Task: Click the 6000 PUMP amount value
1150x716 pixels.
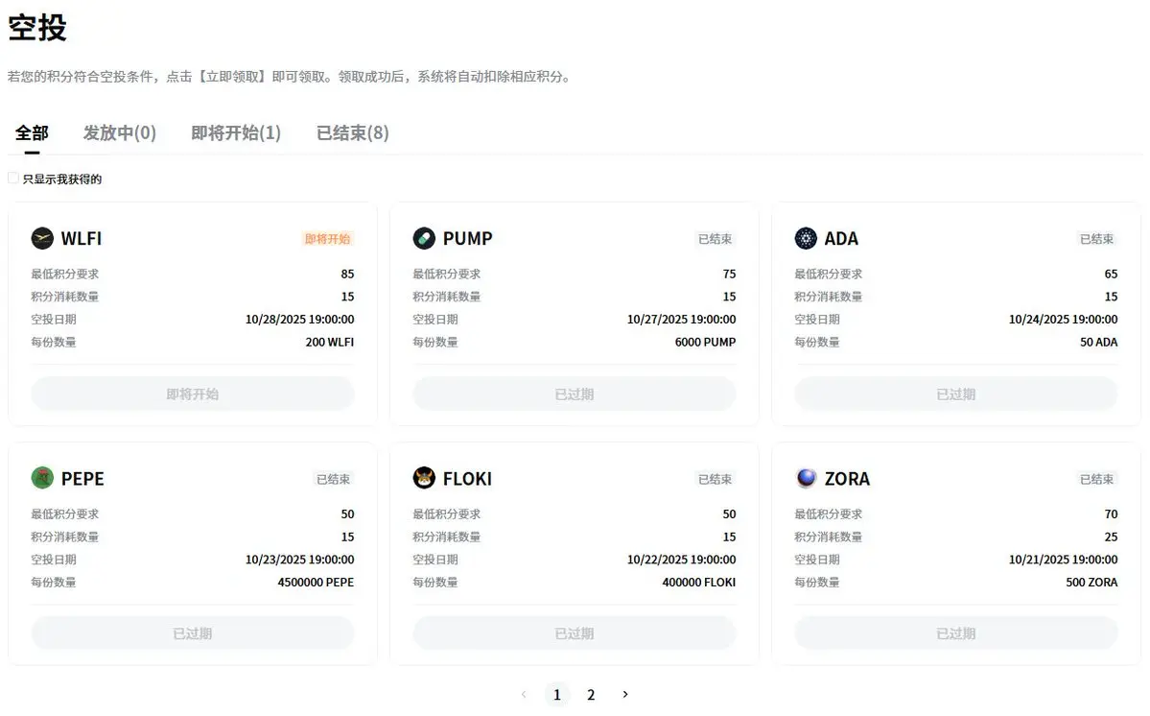Action: point(706,342)
